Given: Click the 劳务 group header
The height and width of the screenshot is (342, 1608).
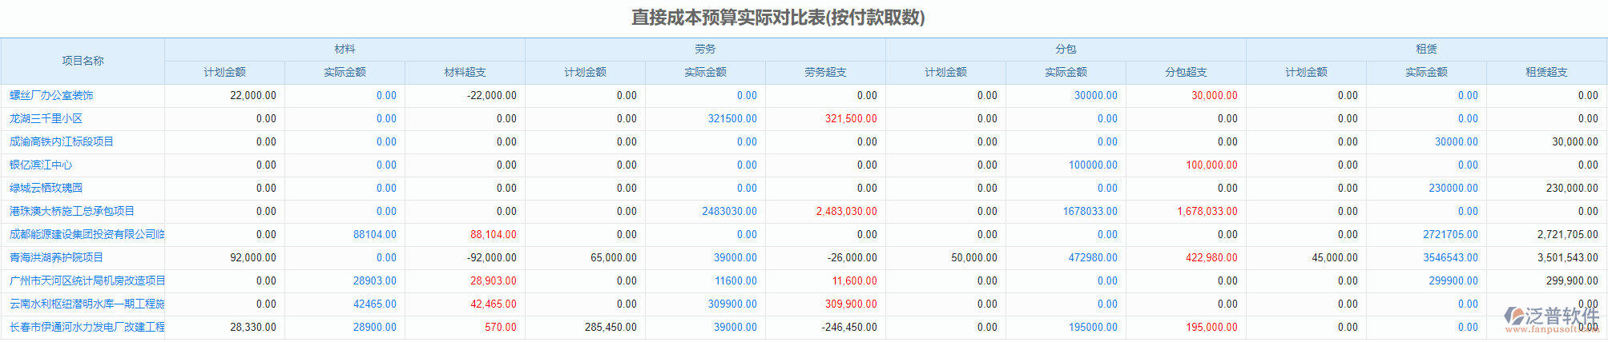Looking at the screenshot, I should point(705,49).
